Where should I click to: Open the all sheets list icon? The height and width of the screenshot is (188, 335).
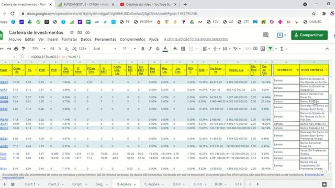coord(13,184)
